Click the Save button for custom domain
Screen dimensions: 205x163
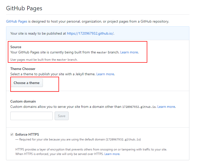(62, 116)
